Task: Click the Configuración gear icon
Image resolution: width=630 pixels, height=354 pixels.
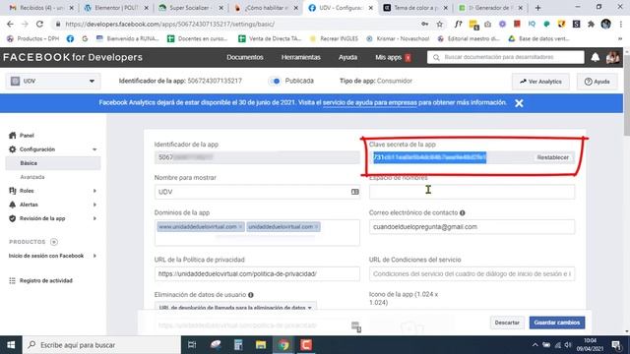Action: point(13,149)
